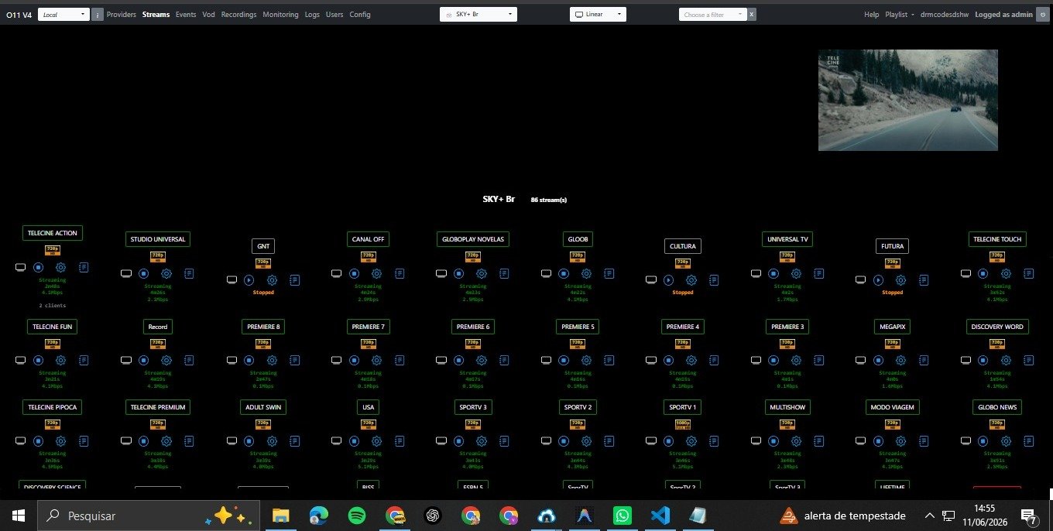
Task: Open GLOBOPLAY NOVELAS settings gear
Action: tap(482, 273)
